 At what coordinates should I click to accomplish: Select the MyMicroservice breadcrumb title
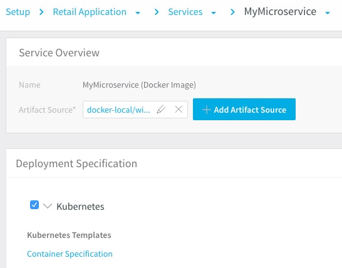tap(280, 11)
